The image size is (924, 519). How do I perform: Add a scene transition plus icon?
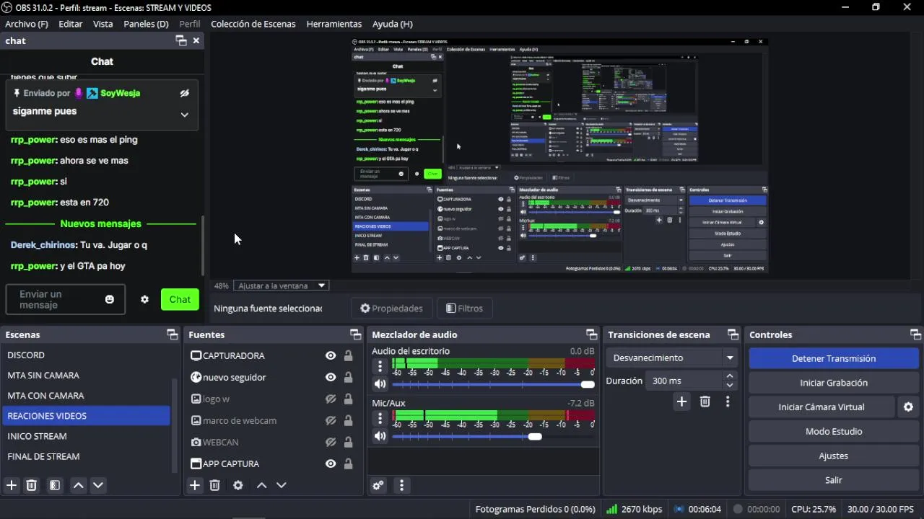[x=681, y=402]
